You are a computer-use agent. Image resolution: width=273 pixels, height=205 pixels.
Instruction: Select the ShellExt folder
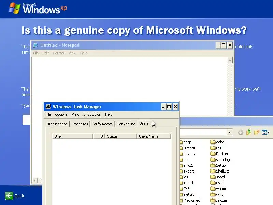click(x=220, y=171)
